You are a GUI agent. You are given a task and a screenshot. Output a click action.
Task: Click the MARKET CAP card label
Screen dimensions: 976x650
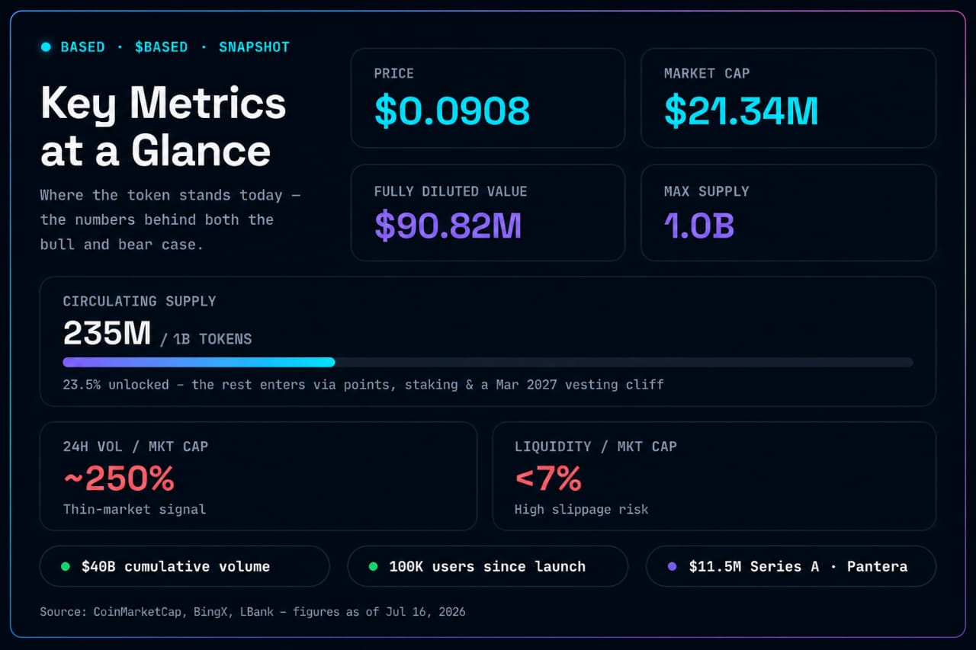coord(707,74)
